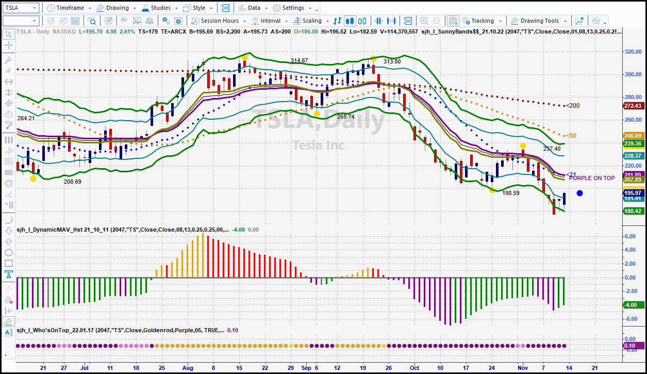647x374 pixels.
Task: Click the stacked panels icon beside zoom in
Action: (408, 21)
